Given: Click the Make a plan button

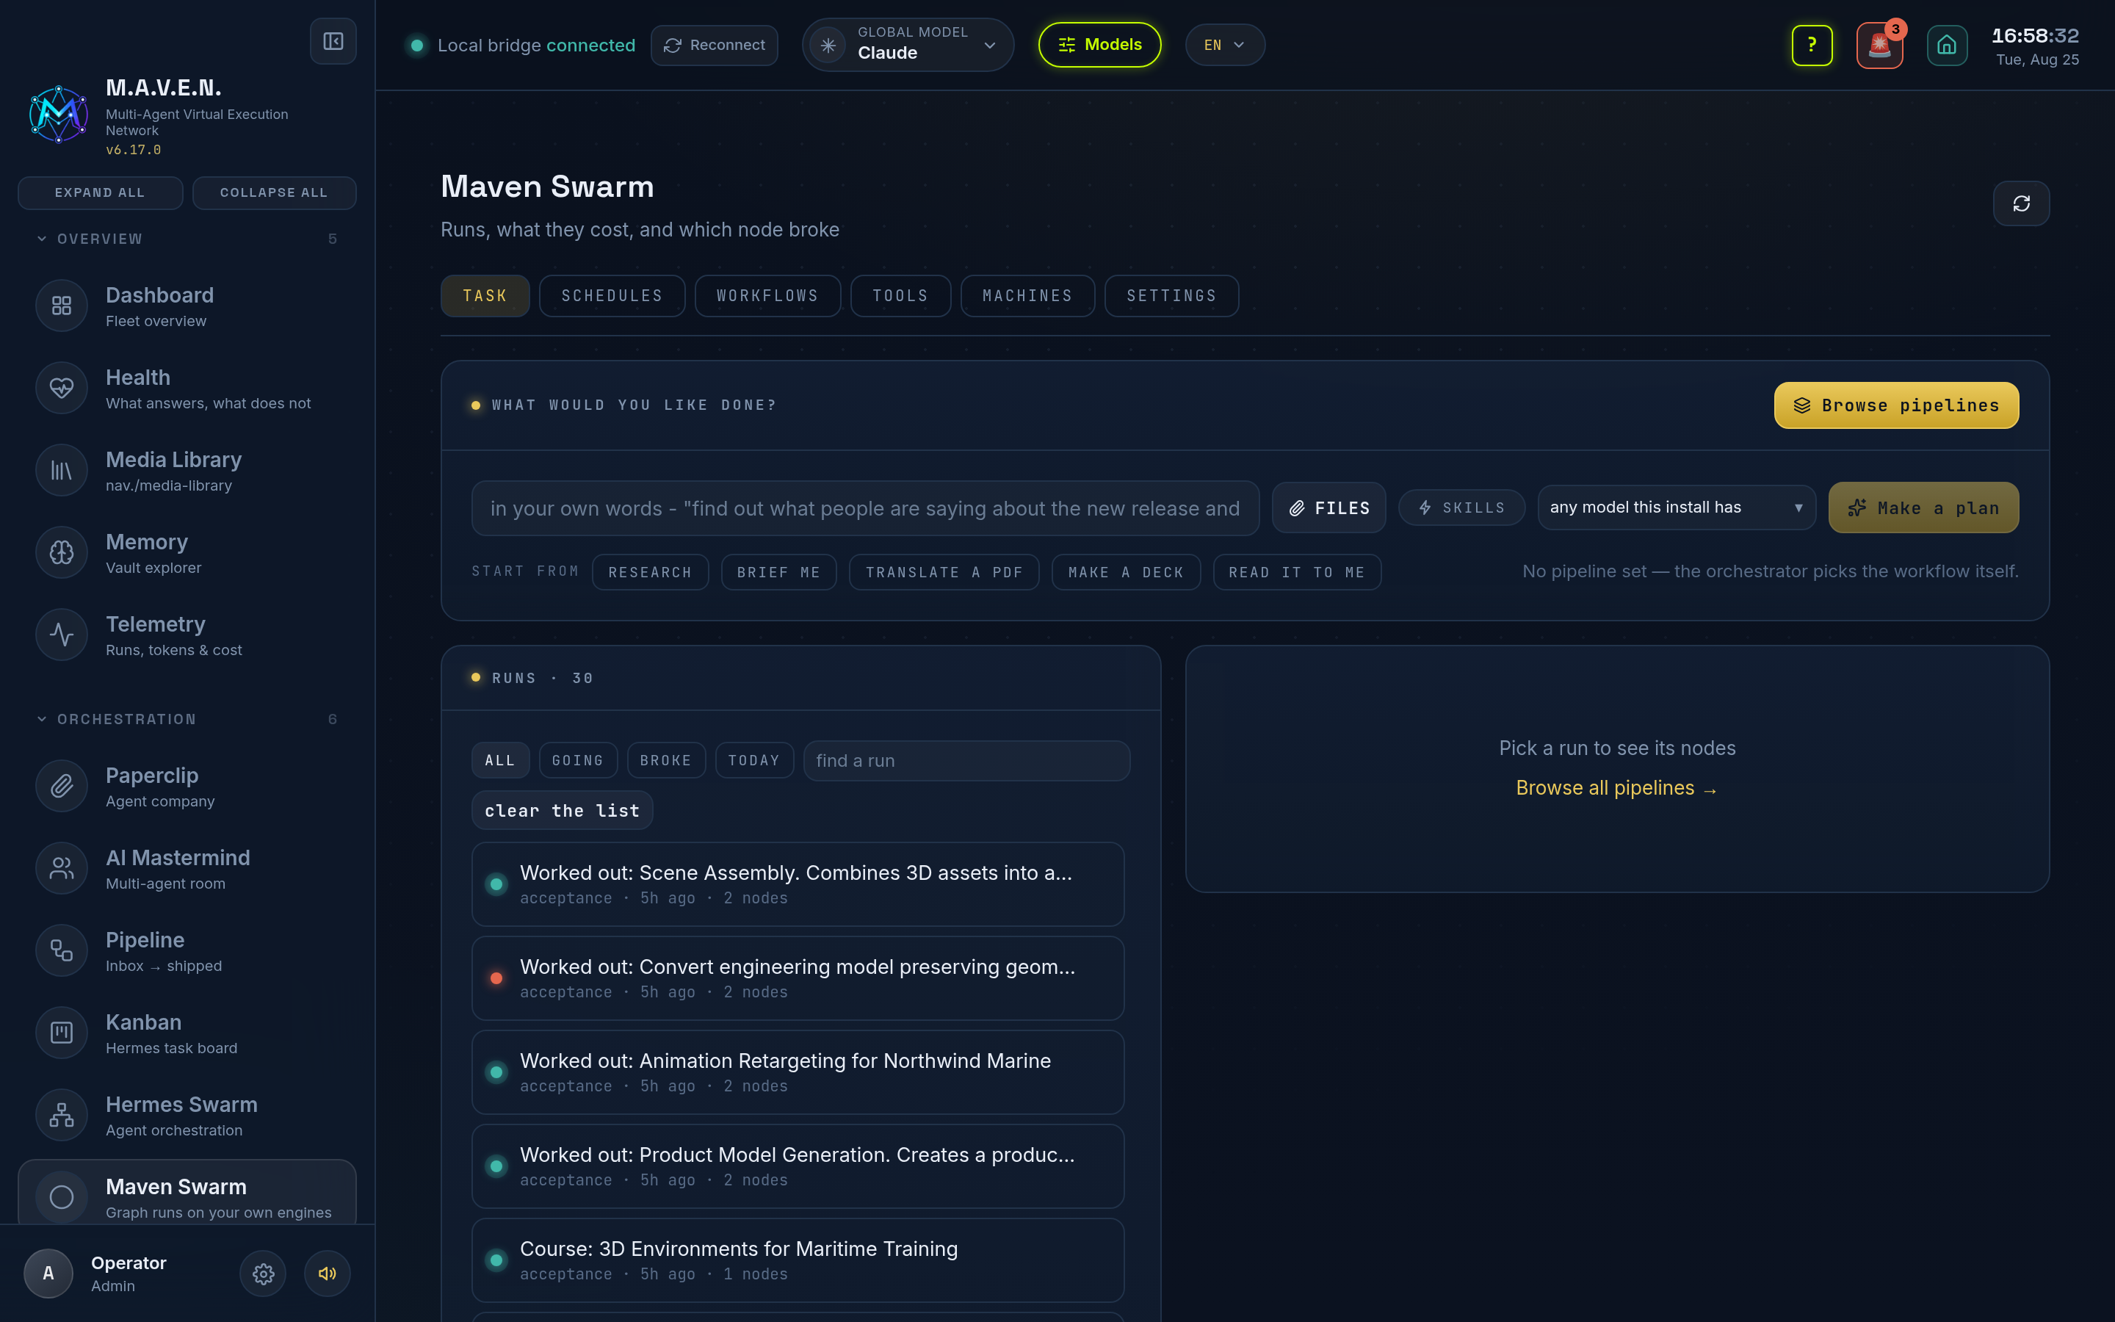Looking at the screenshot, I should [1923, 507].
